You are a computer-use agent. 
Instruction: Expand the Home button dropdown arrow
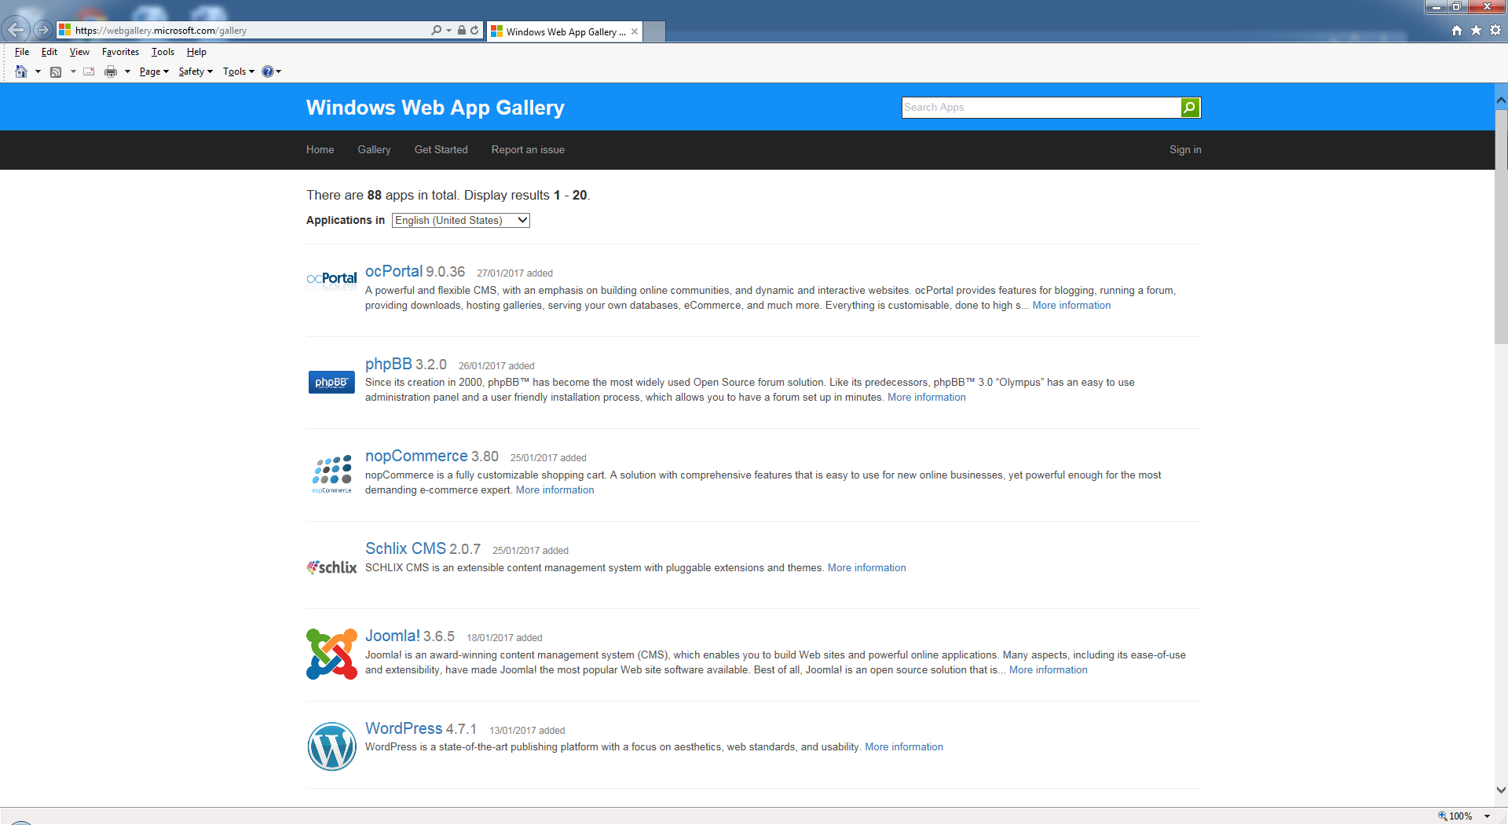click(x=38, y=71)
